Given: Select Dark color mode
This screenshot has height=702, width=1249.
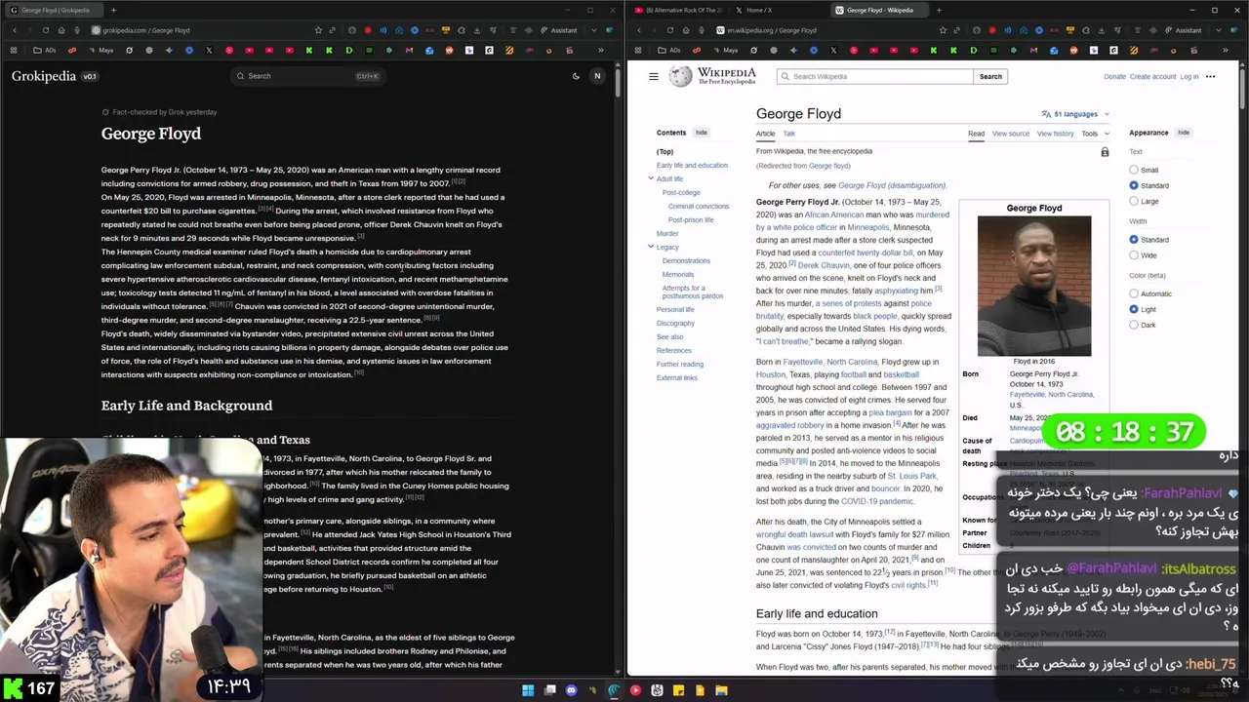Looking at the screenshot, I should 1134,325.
